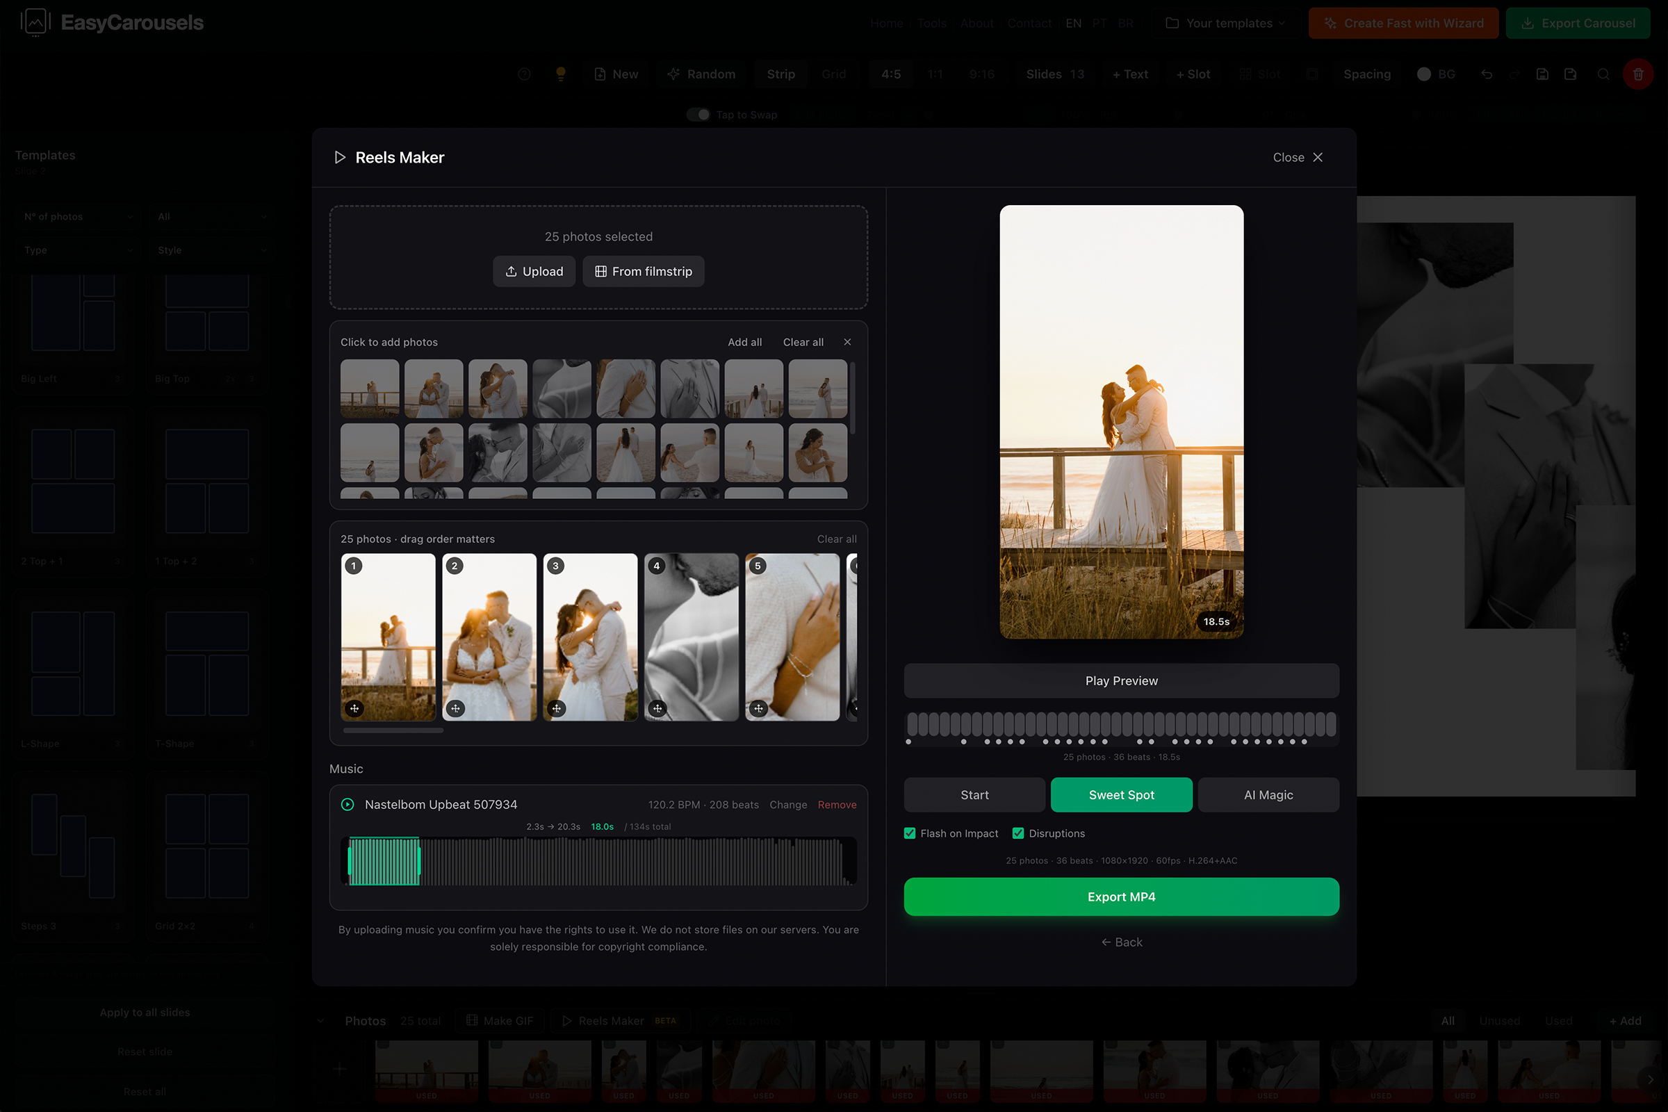Click Add all in photo picker
The width and height of the screenshot is (1668, 1112).
[x=744, y=342]
